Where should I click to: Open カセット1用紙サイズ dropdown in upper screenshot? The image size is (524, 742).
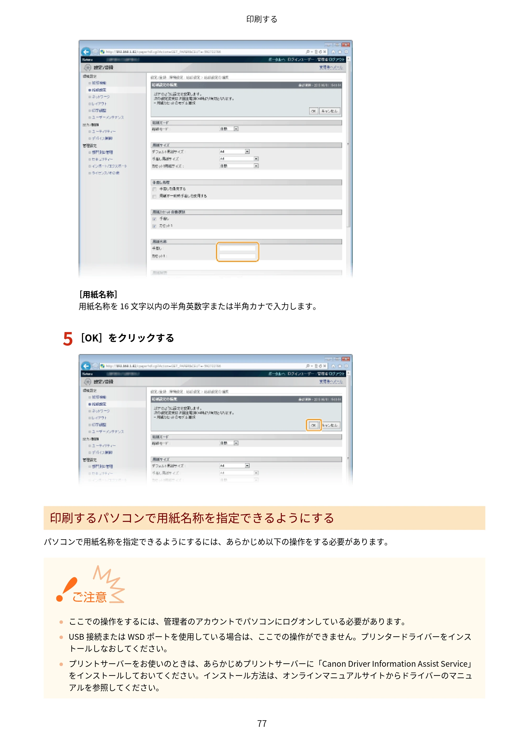(x=239, y=166)
